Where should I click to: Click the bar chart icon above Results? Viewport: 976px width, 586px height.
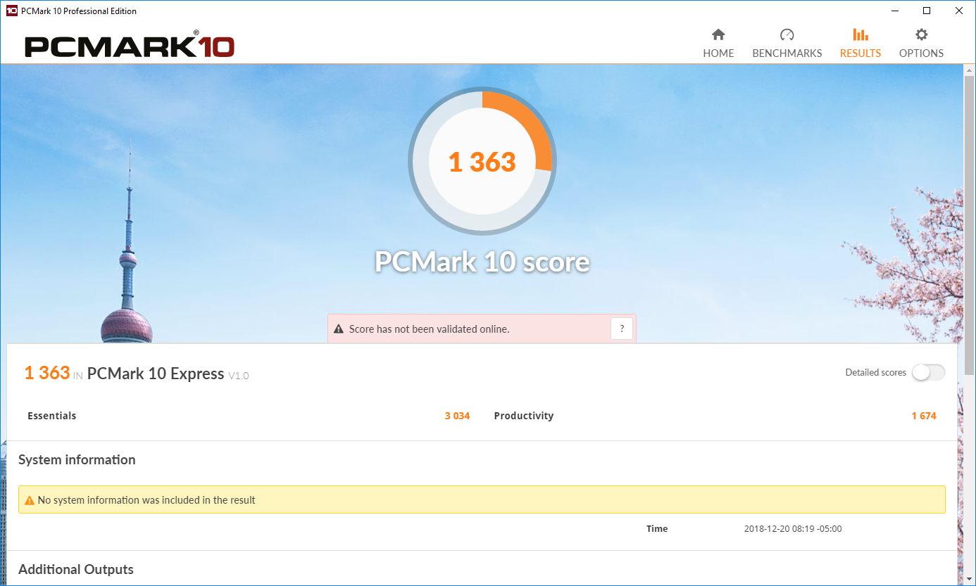(861, 34)
